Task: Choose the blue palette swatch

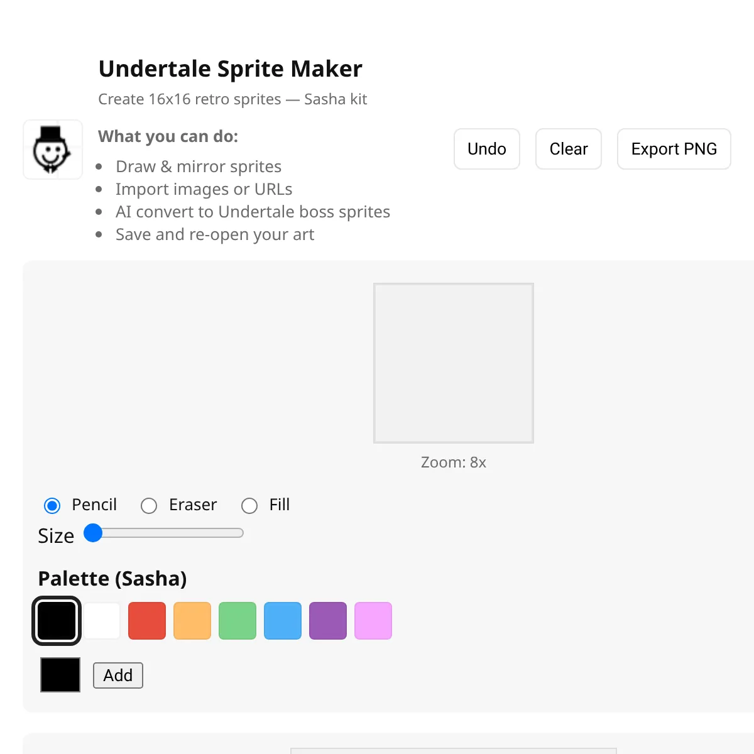Action: pos(283,621)
